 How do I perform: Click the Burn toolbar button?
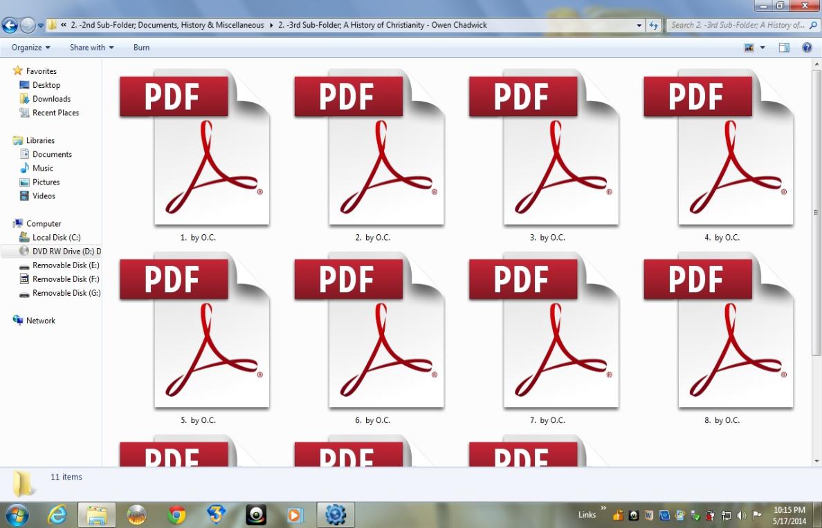(x=142, y=47)
